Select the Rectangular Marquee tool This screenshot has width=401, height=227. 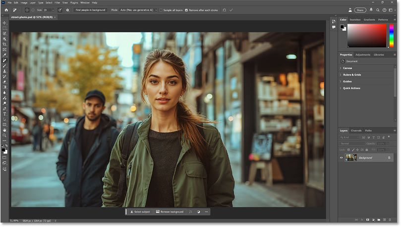pyautogui.click(x=4, y=28)
